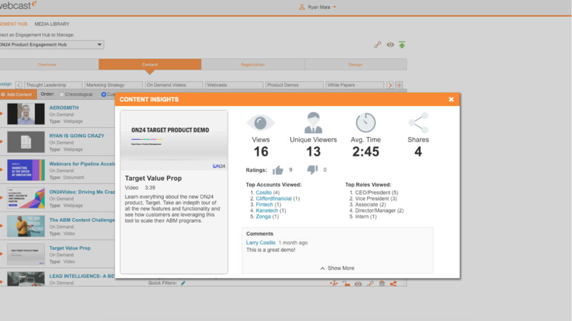Viewport: 572px width, 321px height.
Task: Click the Add Content button
Action: (x=17, y=94)
